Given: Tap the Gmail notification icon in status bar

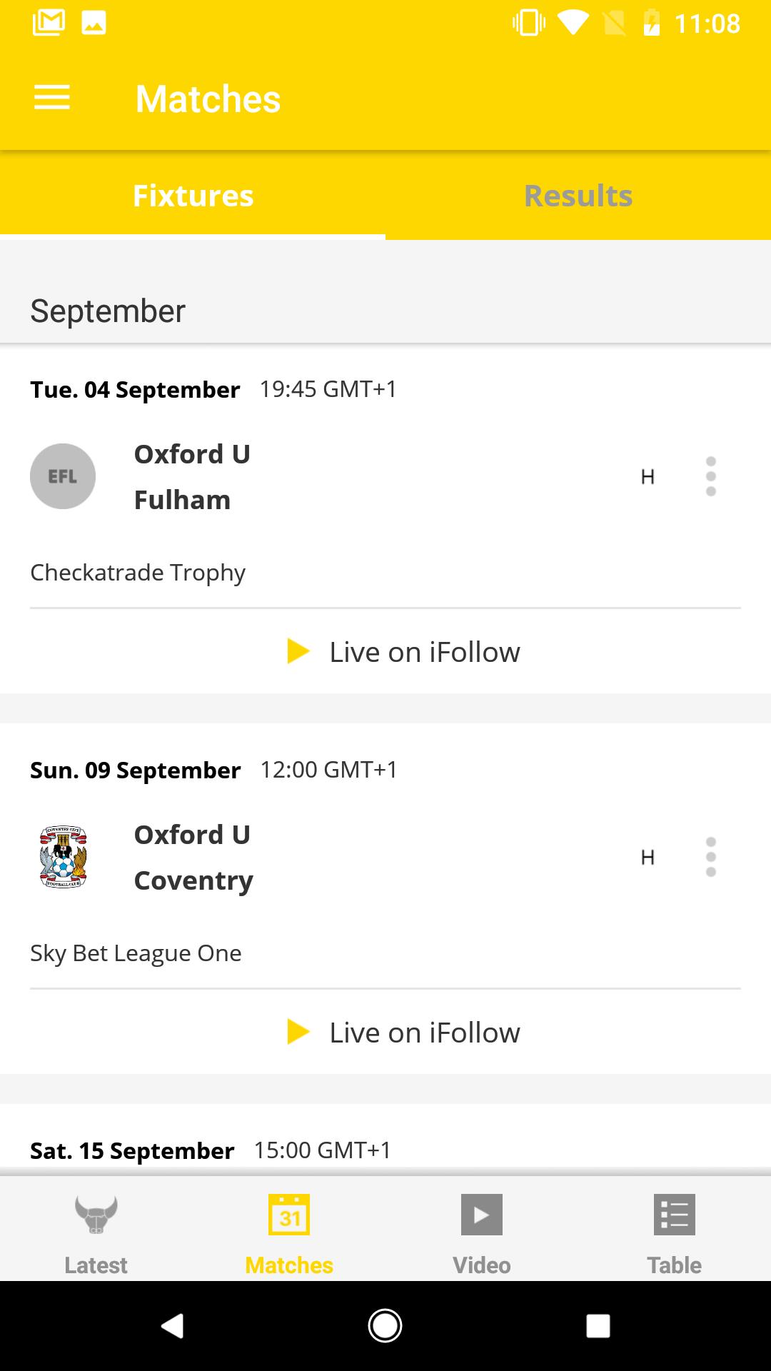Looking at the screenshot, I should 49,23.
